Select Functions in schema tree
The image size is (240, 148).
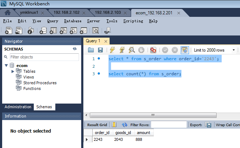(32, 89)
